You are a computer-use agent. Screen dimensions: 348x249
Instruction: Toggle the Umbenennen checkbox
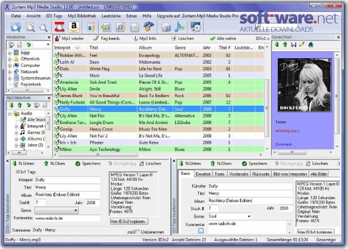pyautogui.click(x=138, y=232)
